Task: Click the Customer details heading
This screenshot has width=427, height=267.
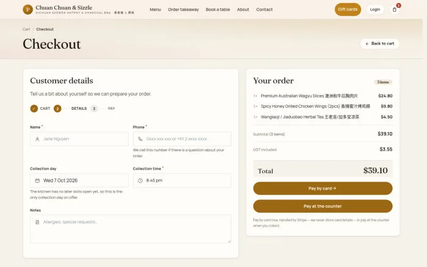Action: coord(62,80)
